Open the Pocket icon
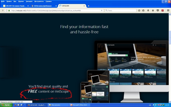 click(158, 10)
